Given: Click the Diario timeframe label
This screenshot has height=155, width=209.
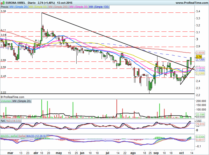Looking at the screenshot, I should point(32,3).
